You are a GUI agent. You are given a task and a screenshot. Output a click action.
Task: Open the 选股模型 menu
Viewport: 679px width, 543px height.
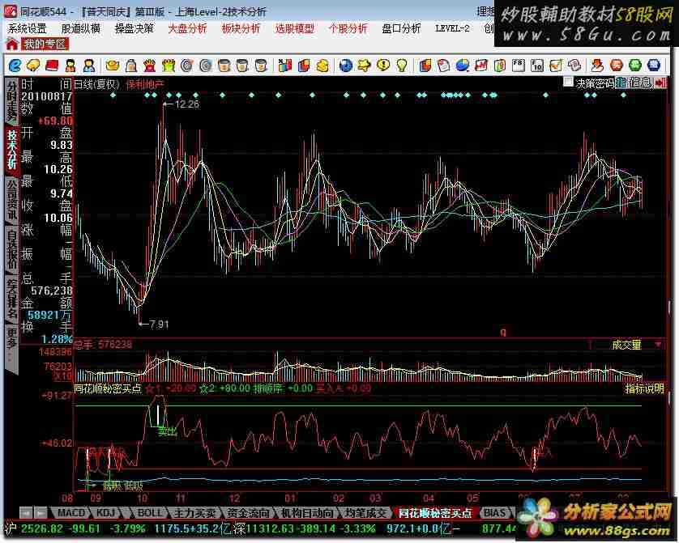[x=294, y=28]
